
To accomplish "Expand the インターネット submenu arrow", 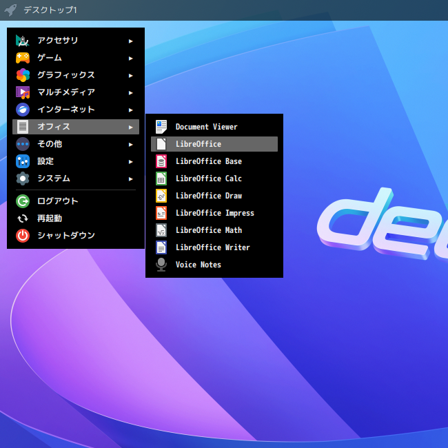I will [130, 110].
